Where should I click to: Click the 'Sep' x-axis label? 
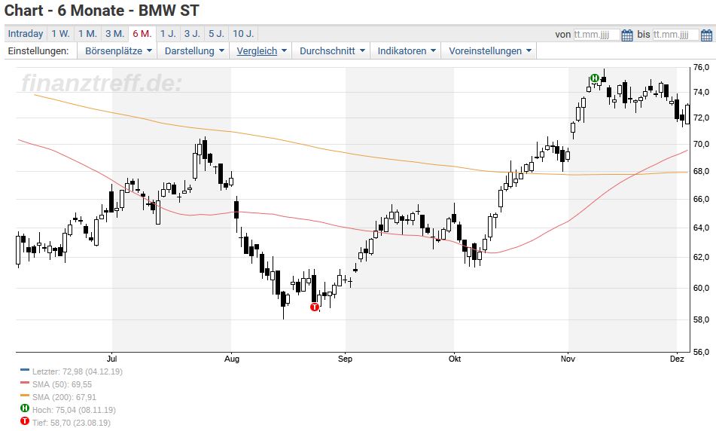(346, 359)
